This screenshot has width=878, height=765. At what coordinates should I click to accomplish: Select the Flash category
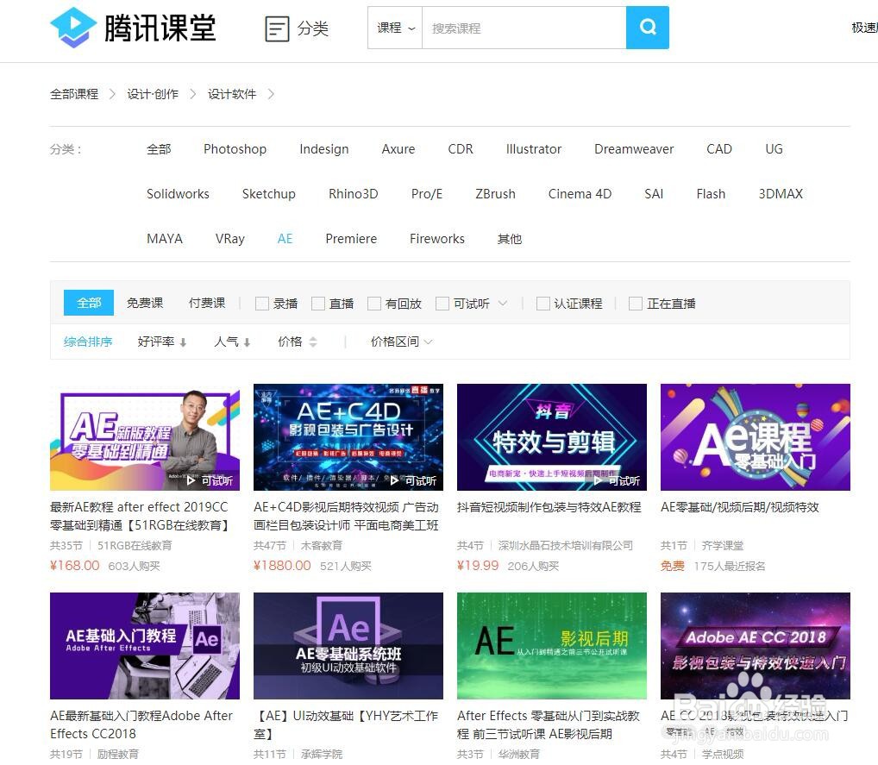(x=711, y=194)
